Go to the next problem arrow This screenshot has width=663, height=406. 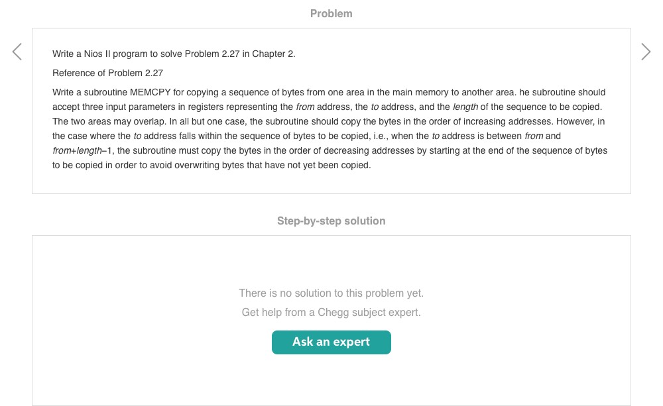coord(646,52)
